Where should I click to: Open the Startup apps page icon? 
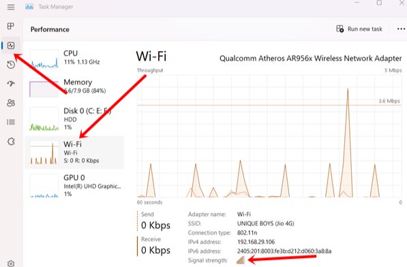11,84
